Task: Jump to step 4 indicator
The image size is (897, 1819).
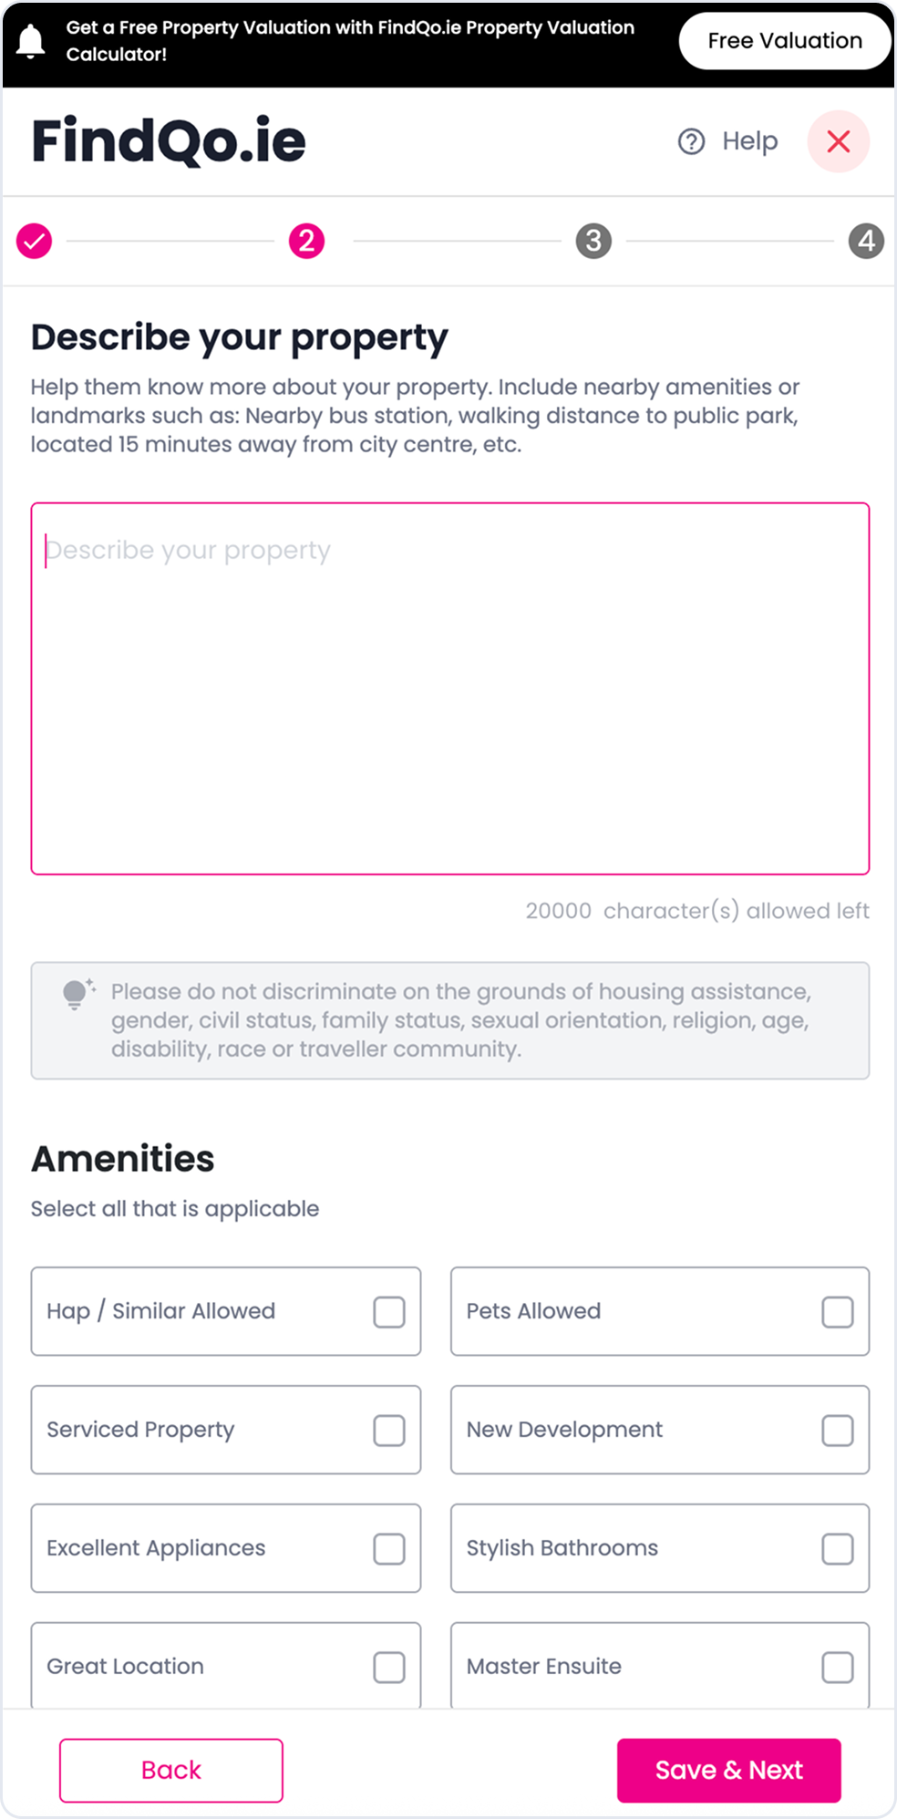Action: pyautogui.click(x=865, y=241)
